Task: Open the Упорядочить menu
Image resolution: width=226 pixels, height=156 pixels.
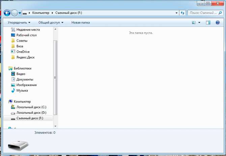Action: pyautogui.click(x=19, y=23)
